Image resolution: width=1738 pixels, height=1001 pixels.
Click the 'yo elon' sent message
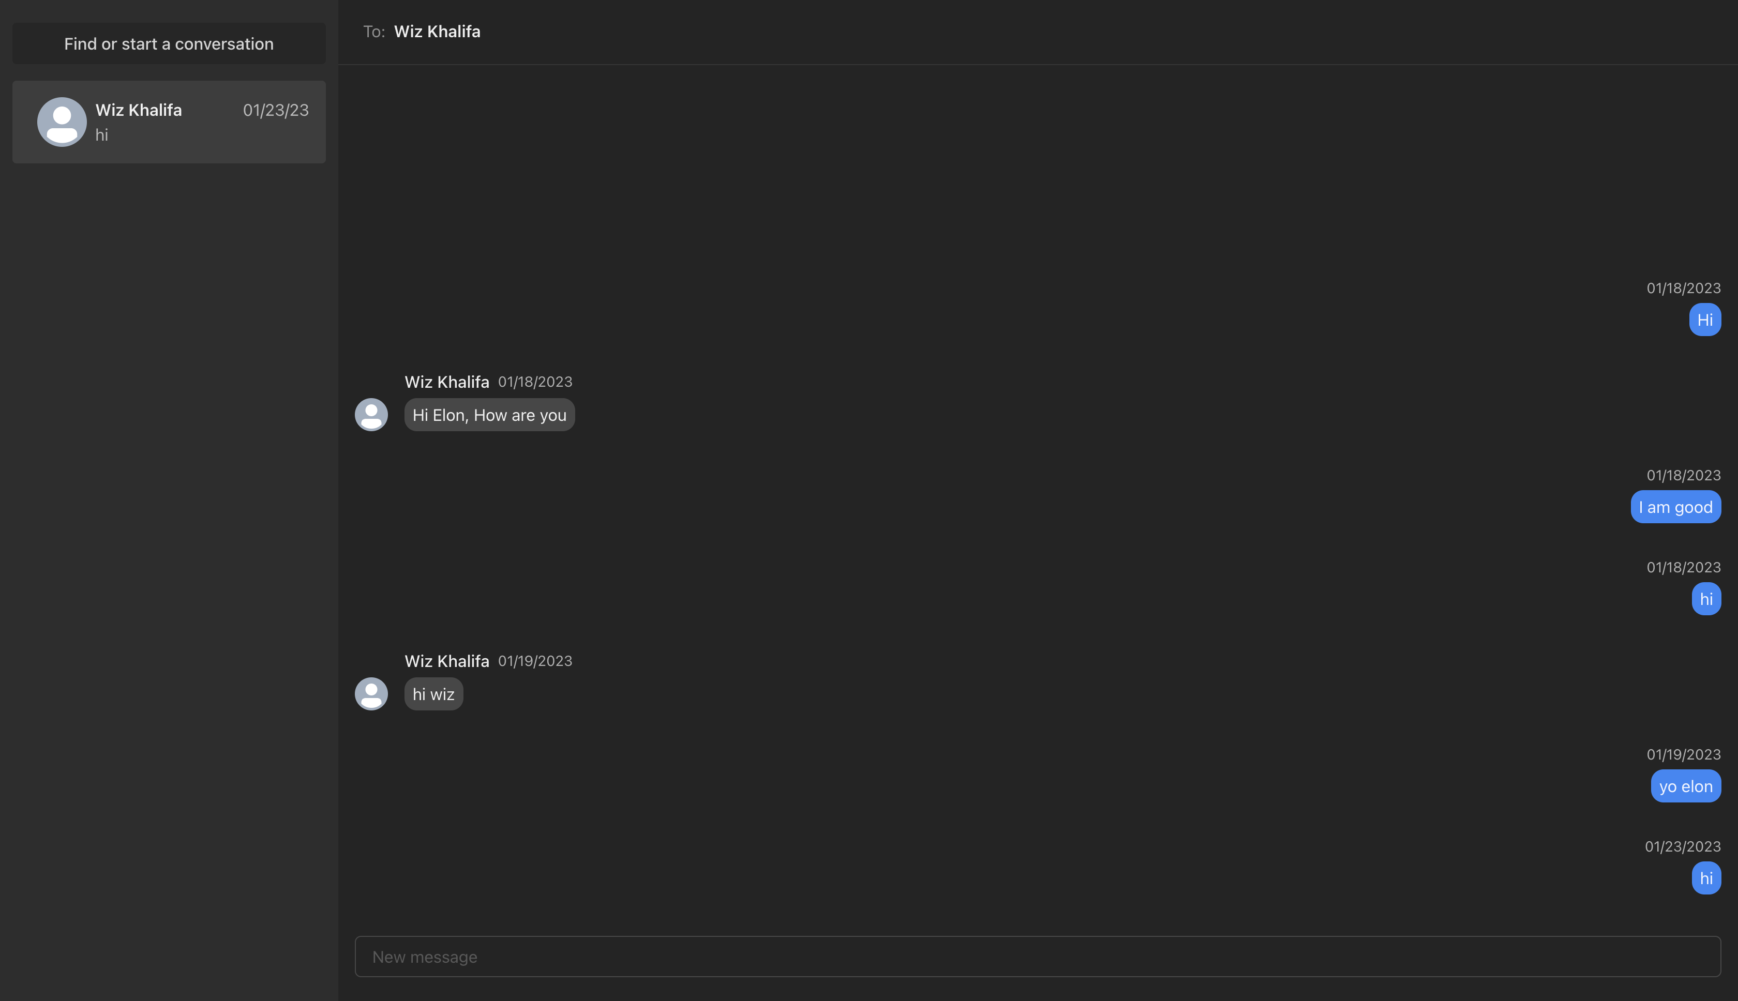(1686, 786)
